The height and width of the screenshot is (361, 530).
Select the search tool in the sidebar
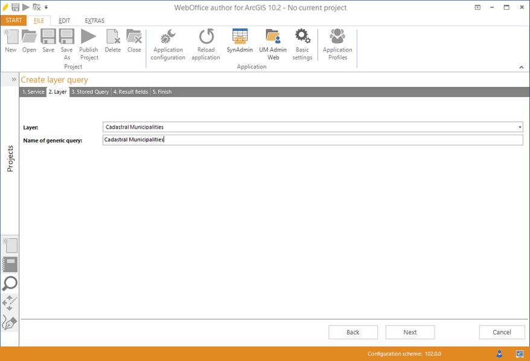click(10, 284)
